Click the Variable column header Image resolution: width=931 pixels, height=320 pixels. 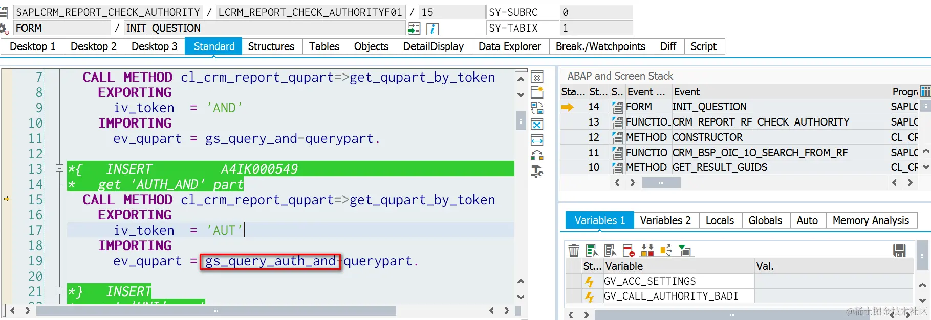coord(678,266)
